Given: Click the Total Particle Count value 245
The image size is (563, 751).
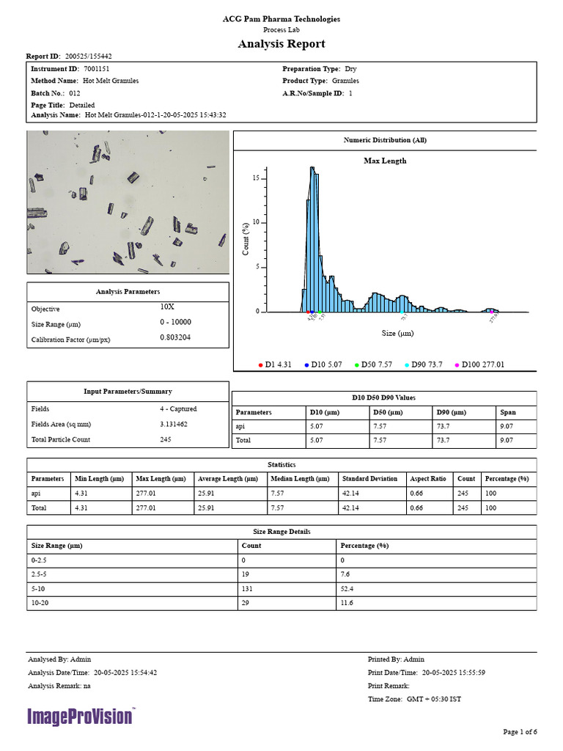Looking at the screenshot, I should click(166, 439).
